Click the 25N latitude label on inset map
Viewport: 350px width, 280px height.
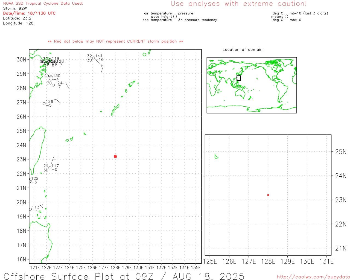341,152
